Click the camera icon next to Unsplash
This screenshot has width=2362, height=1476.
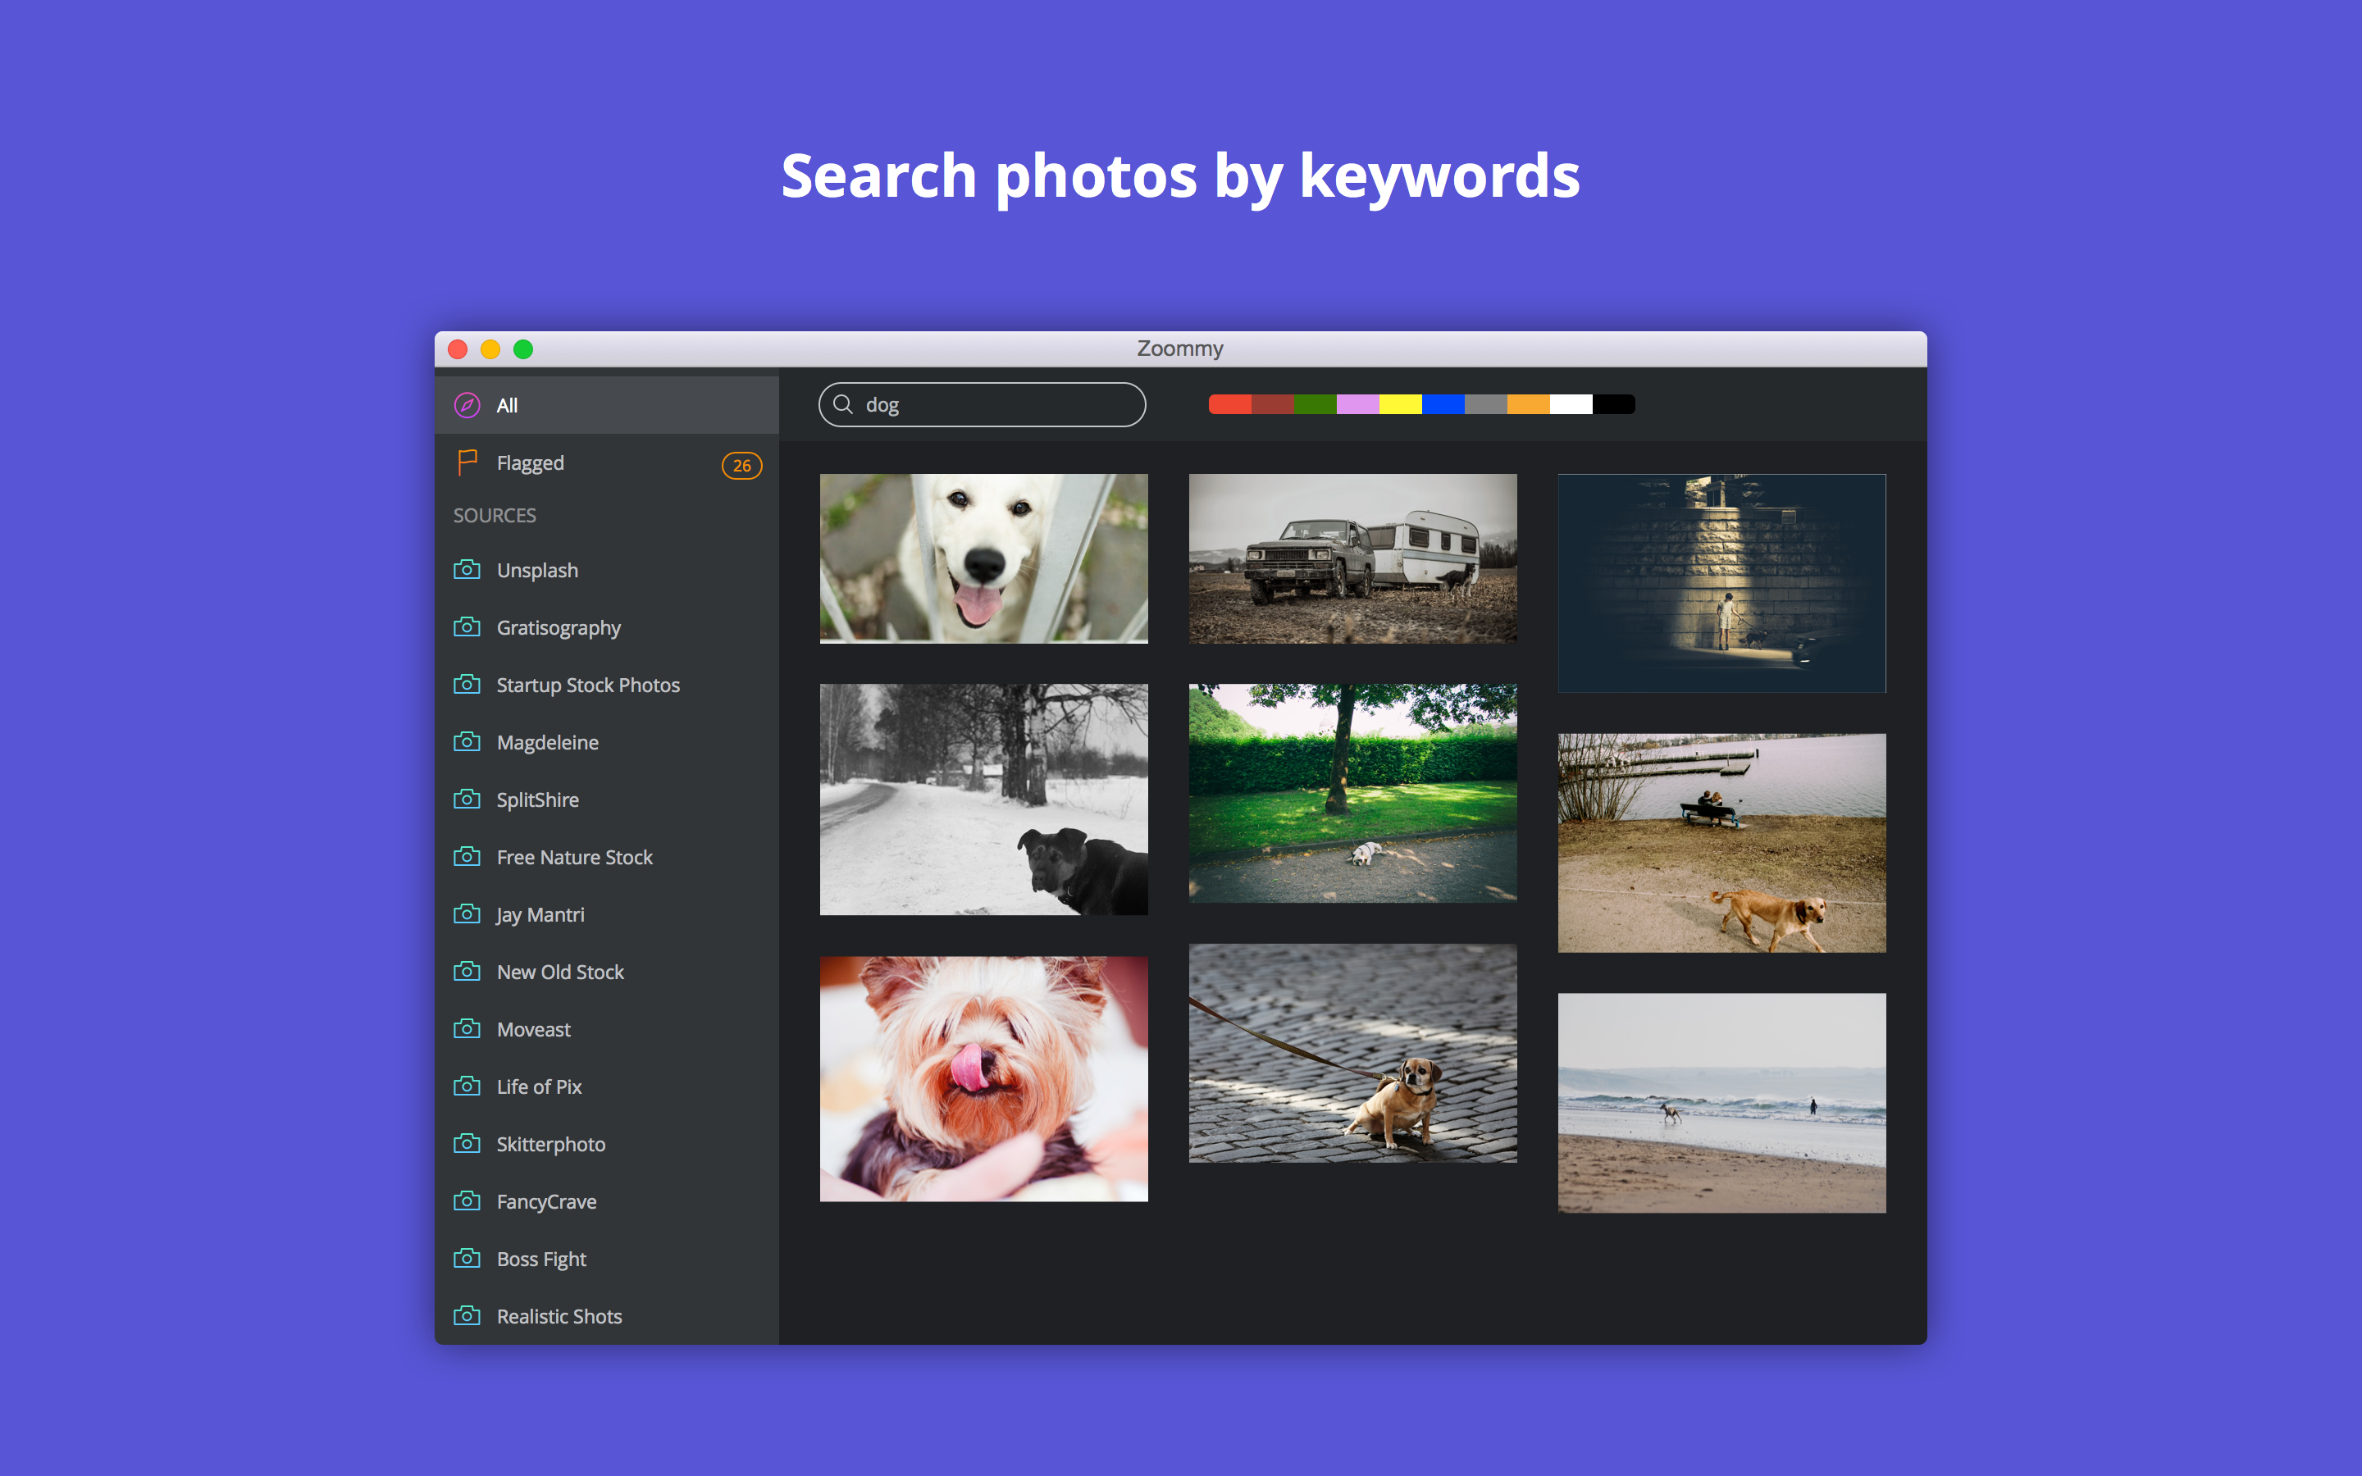click(467, 569)
